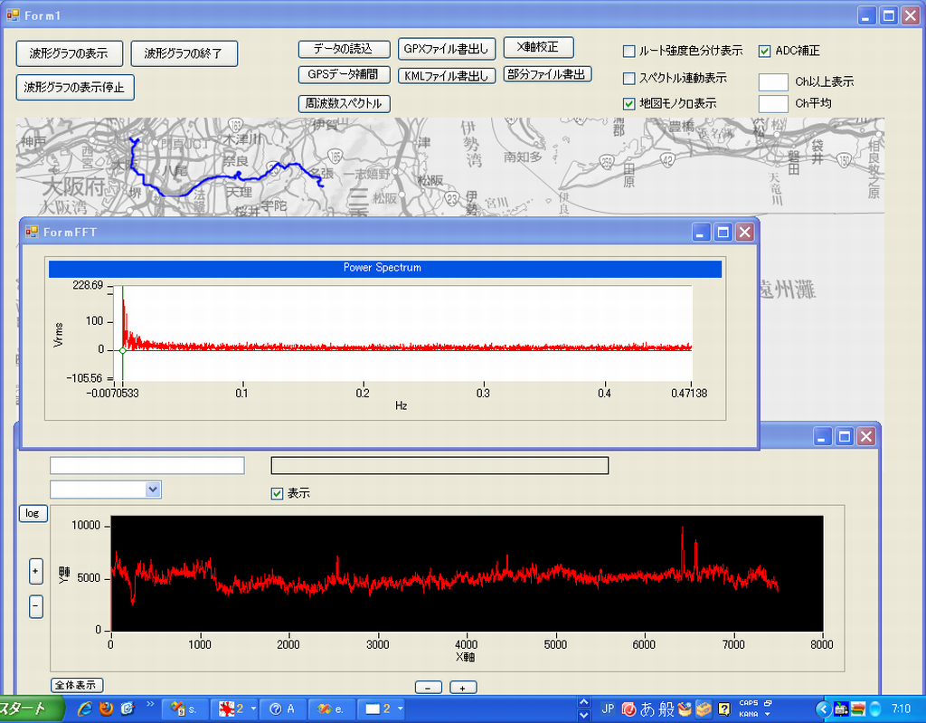Open the スタート menu
Screen dimensions: 926x723
click(31, 709)
